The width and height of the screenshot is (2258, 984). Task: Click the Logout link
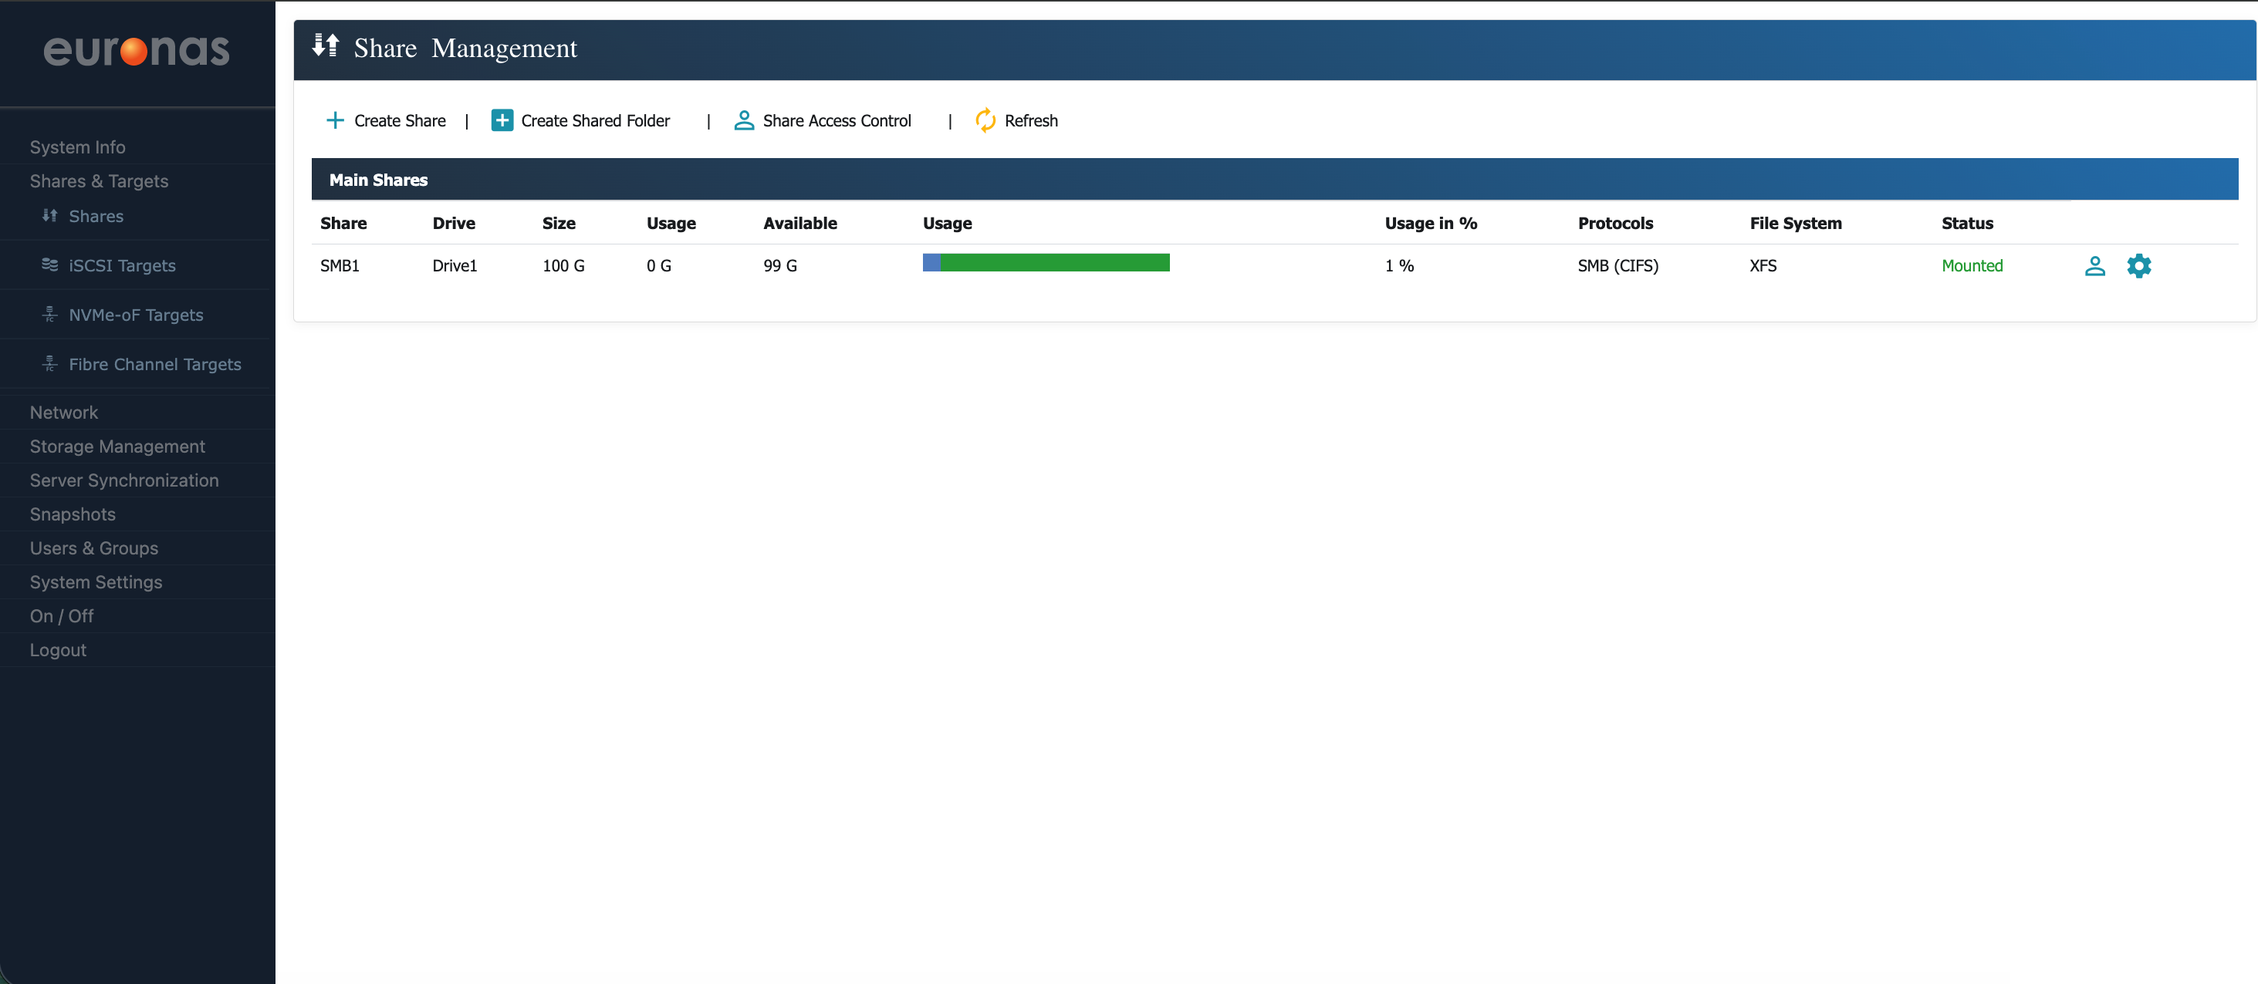58,650
